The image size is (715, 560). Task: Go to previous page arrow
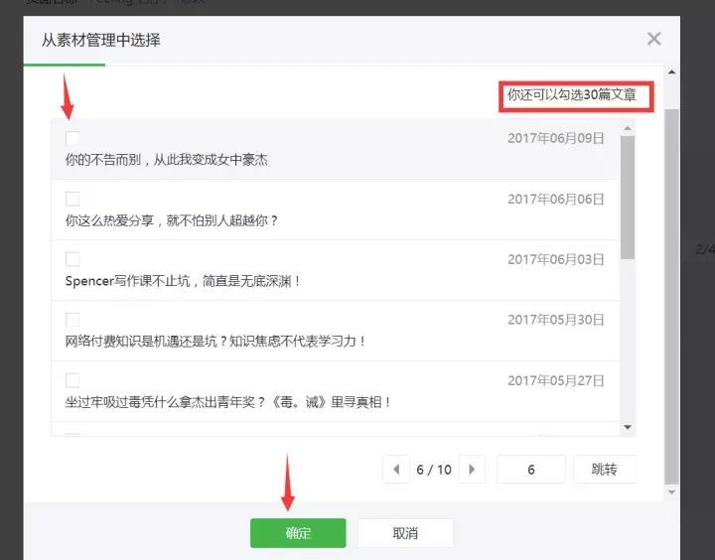point(396,469)
